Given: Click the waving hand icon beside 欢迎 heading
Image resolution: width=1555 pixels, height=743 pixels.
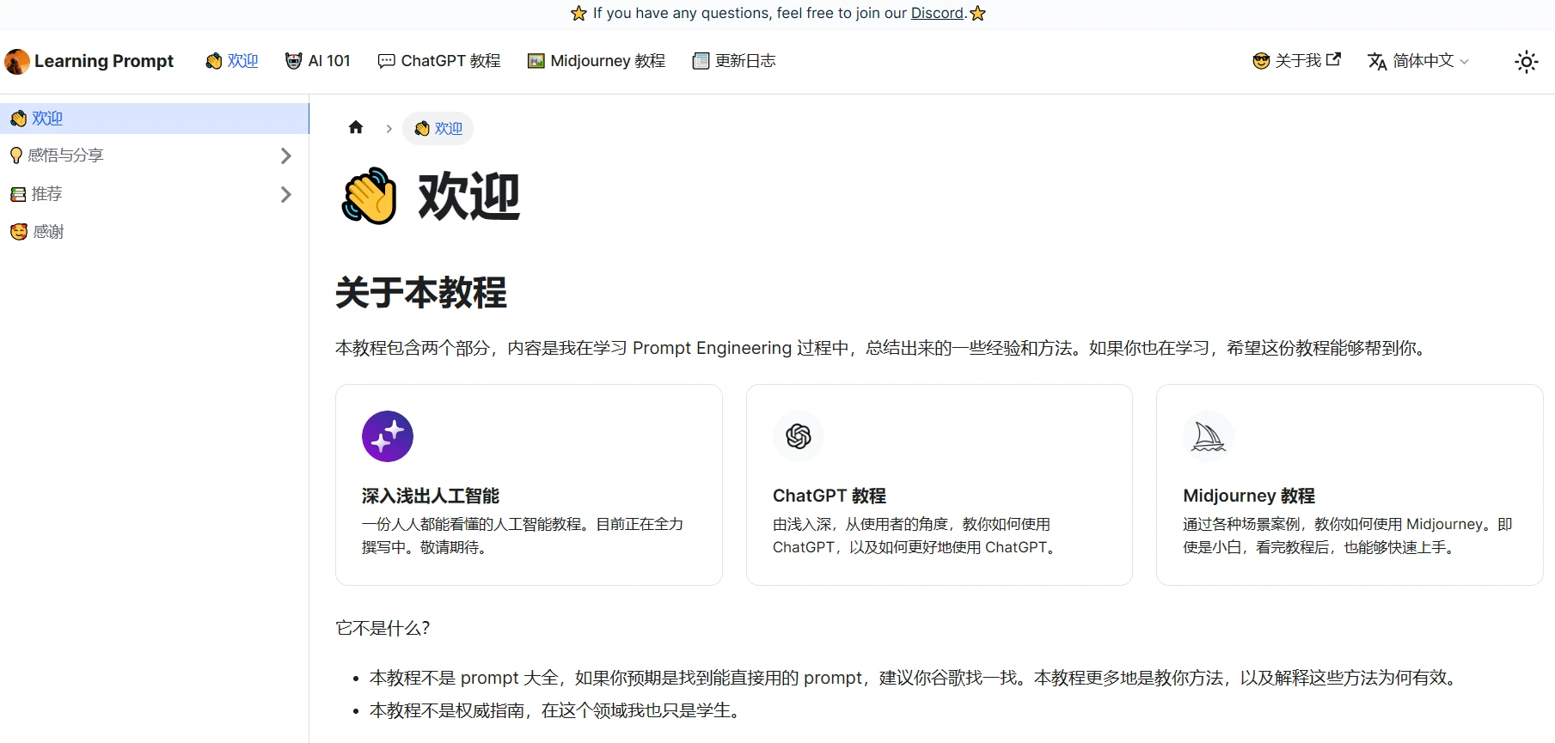Looking at the screenshot, I should pos(369,196).
